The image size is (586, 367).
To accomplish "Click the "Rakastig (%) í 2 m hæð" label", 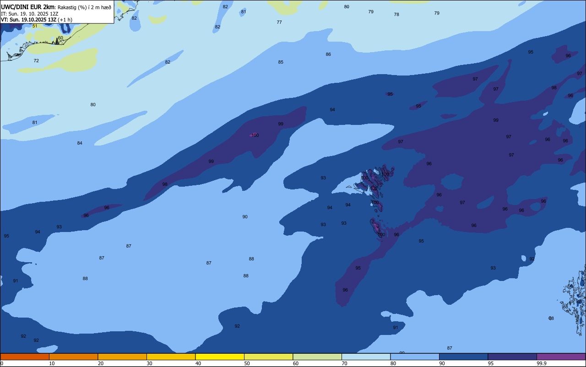I will [x=84, y=7].
